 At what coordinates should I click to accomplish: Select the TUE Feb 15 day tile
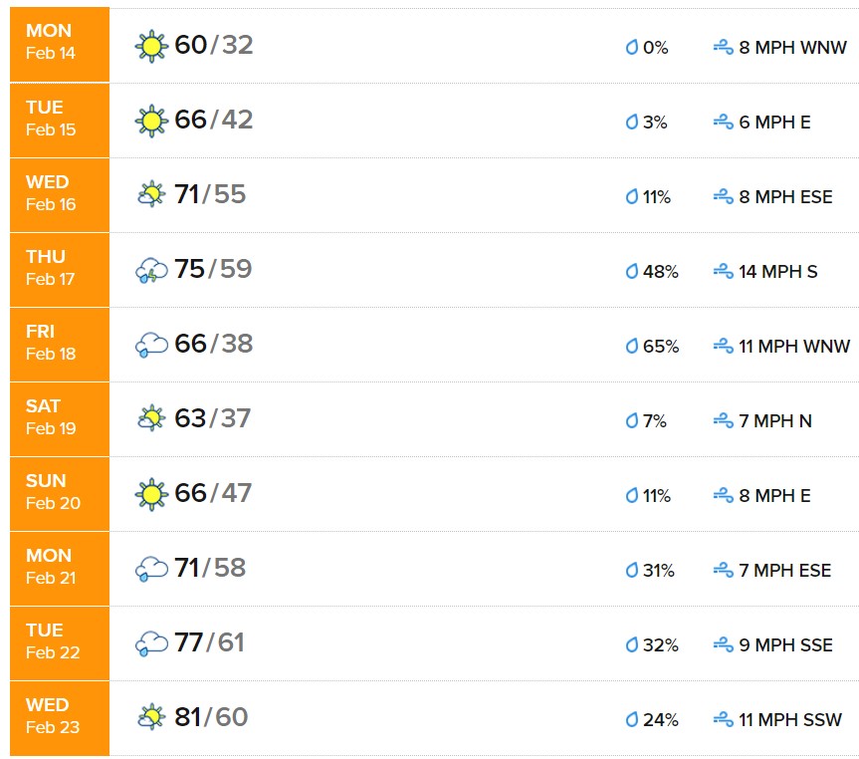click(x=60, y=121)
